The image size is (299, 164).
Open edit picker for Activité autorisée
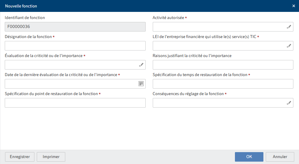tap(289, 27)
